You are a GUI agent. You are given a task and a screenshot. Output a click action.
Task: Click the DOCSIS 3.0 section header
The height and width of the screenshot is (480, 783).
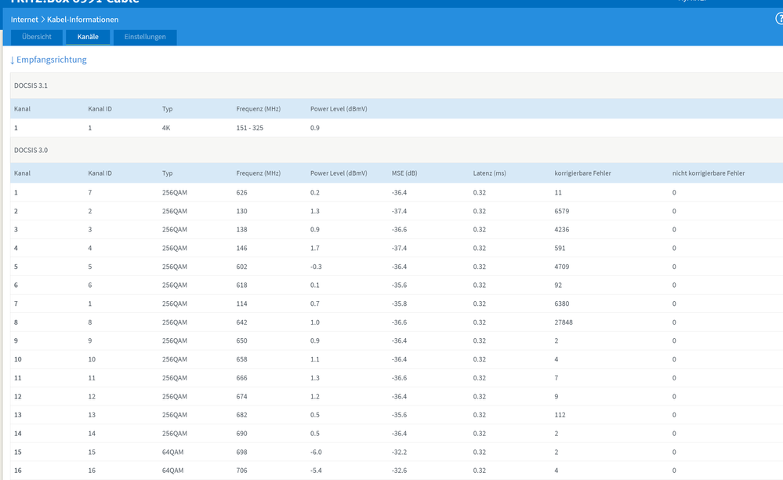[31, 150]
